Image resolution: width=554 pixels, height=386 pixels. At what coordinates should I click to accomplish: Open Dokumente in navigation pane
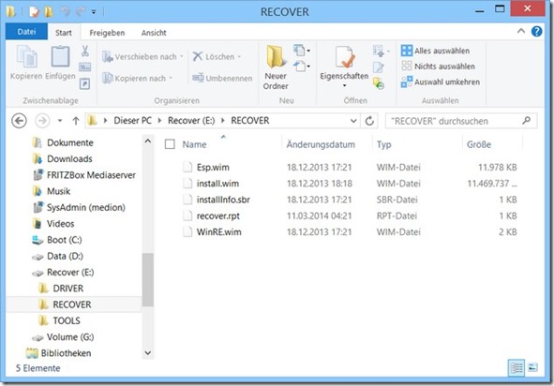click(x=70, y=142)
